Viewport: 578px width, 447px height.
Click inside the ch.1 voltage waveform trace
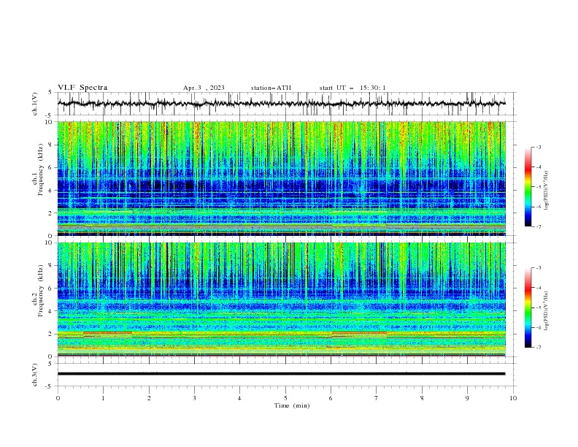point(281,104)
